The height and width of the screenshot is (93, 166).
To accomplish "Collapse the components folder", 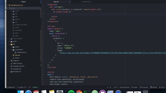I will click(x=11, y=50).
